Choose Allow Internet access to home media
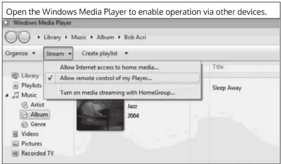This screenshot has width=281, height=164. coord(109,67)
